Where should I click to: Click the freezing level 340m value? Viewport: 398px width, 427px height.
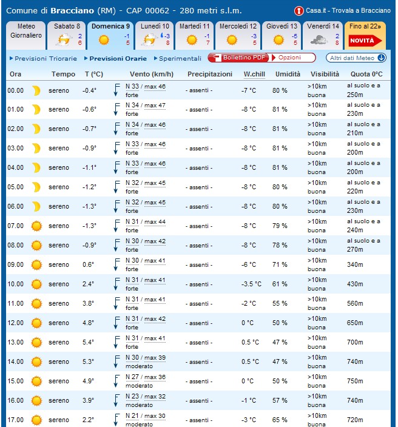tap(355, 264)
